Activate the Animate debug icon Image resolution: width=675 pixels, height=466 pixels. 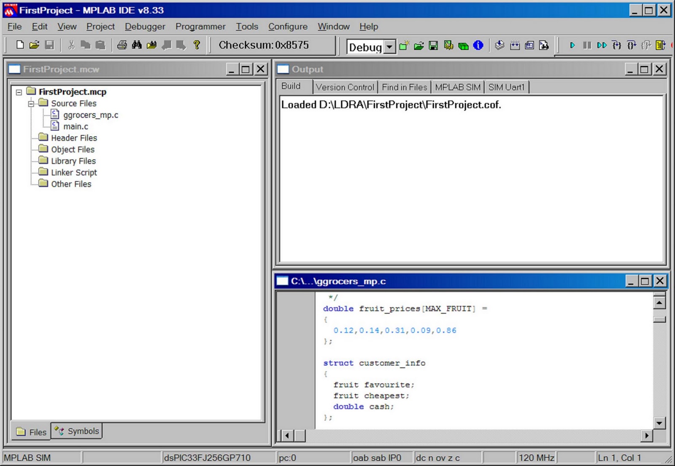[602, 46]
